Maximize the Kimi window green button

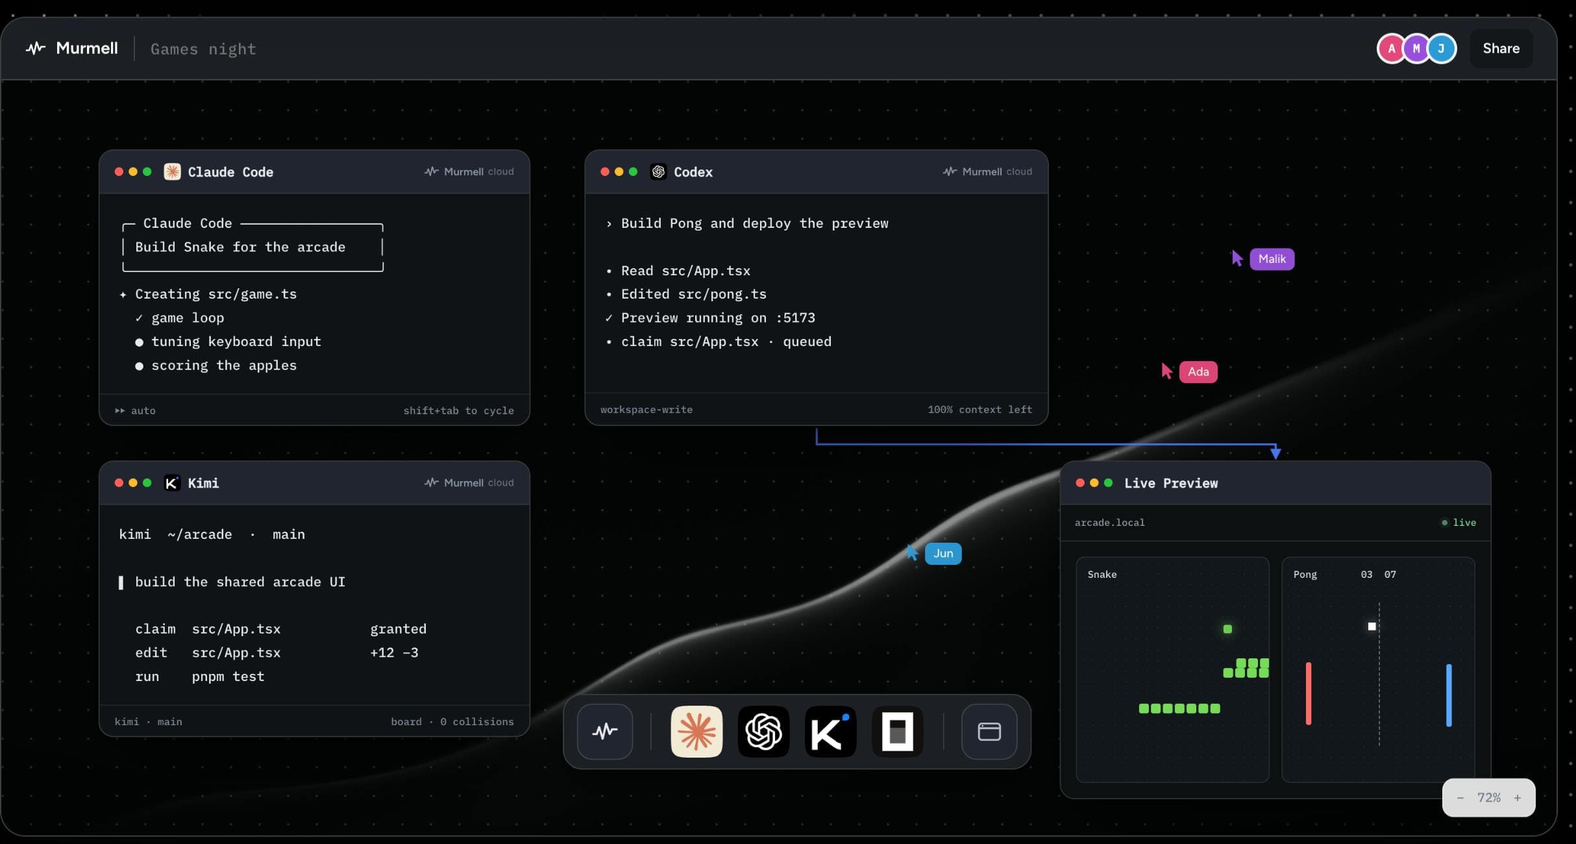(x=147, y=482)
